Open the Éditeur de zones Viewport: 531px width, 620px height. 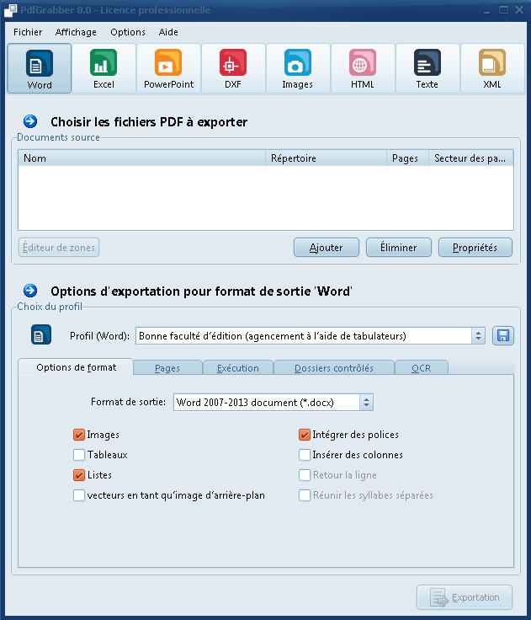click(58, 248)
